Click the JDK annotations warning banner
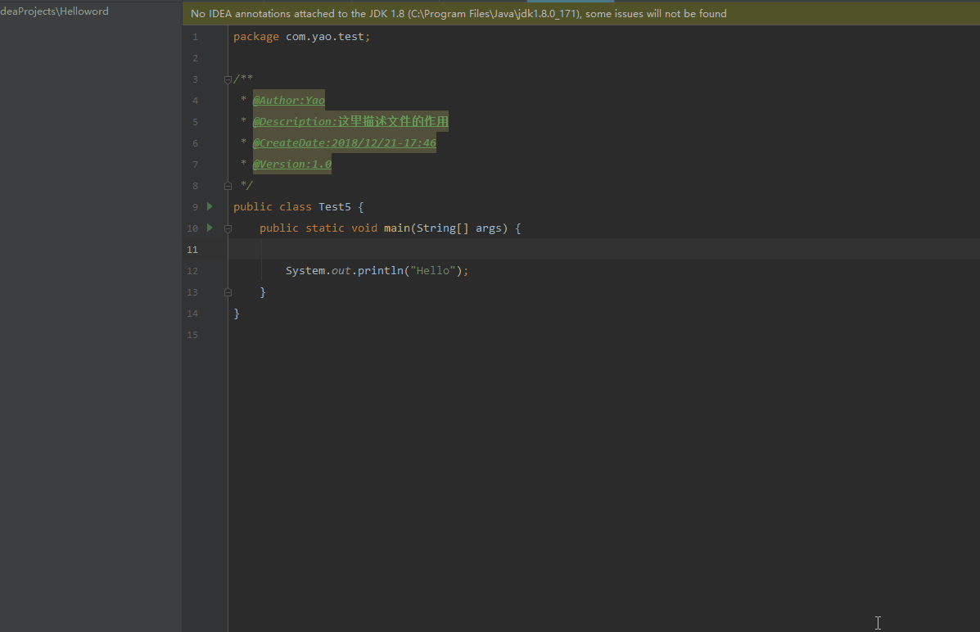 [x=581, y=14]
